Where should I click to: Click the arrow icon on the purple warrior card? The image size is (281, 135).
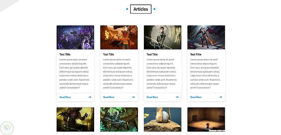pos(90,97)
